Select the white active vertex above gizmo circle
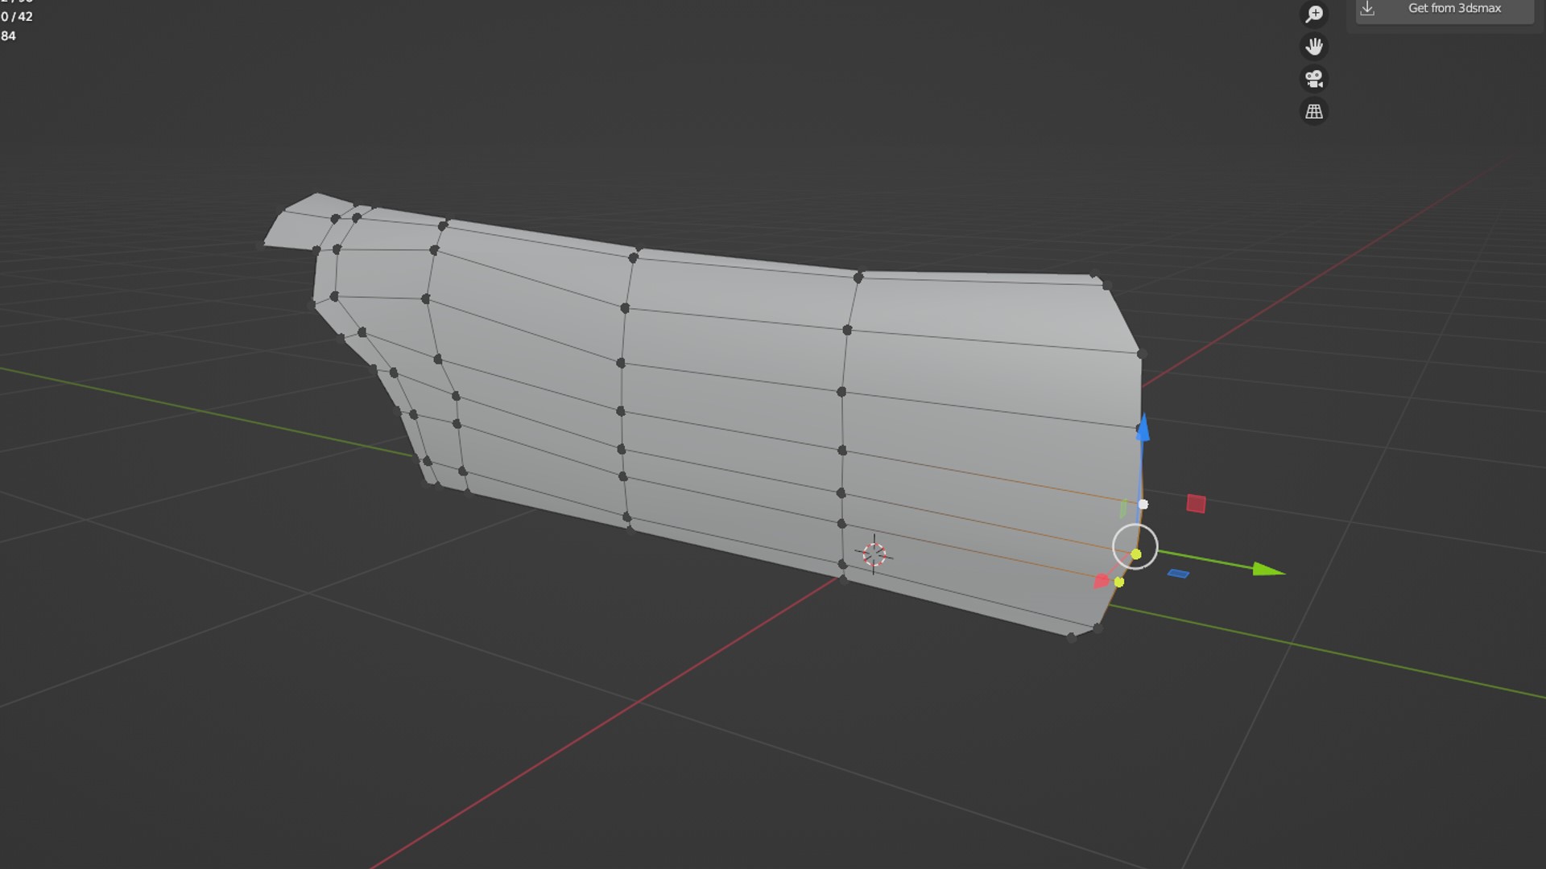Screen dimensions: 1546x869 [1143, 505]
